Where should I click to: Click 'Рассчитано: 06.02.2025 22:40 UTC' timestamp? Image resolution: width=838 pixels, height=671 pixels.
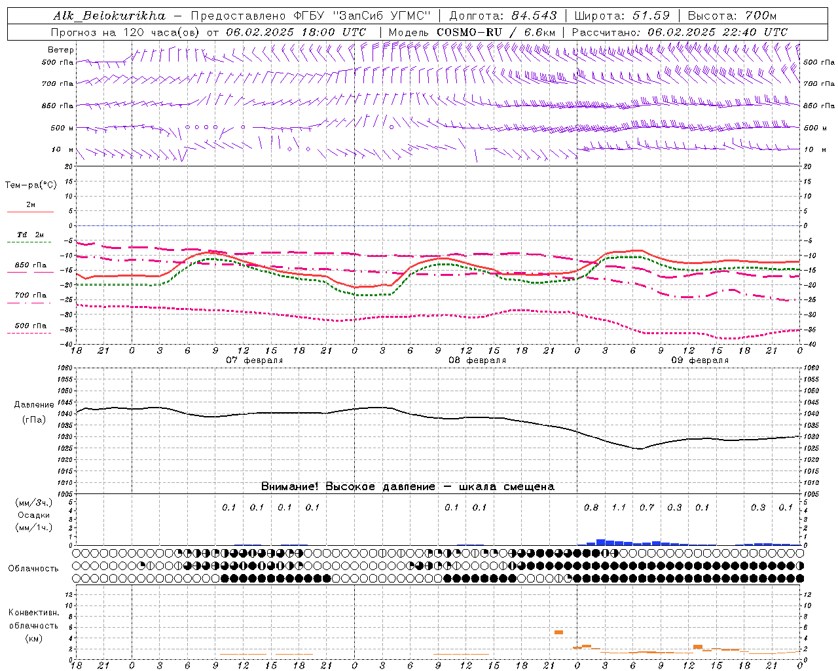pyautogui.click(x=680, y=32)
